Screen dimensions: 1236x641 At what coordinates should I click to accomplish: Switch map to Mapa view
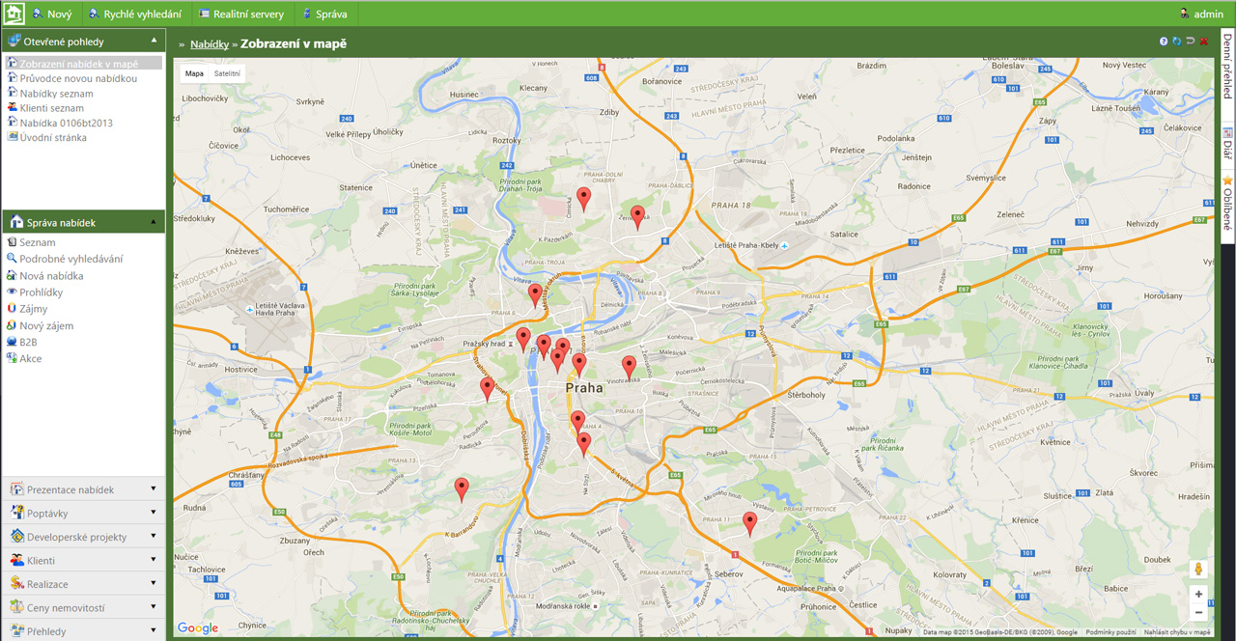195,73
